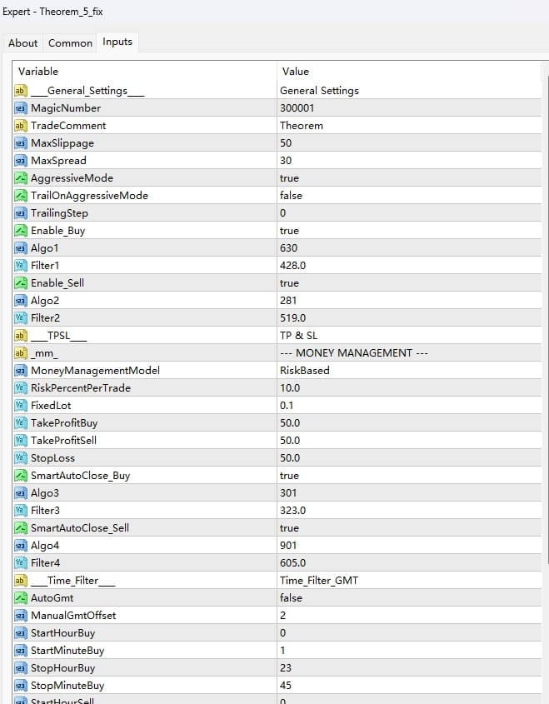Click the icon beside AutoGmt
Screen dimensions: 549x704
[x=21, y=598]
